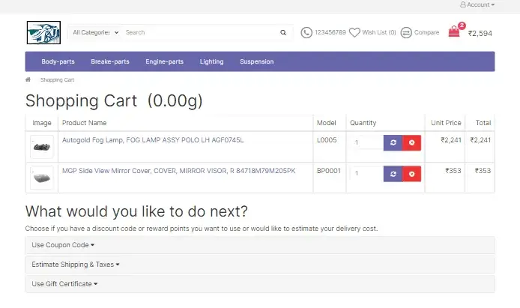Open the Body-parts menu
Image resolution: width=520 pixels, height=308 pixels.
point(58,61)
